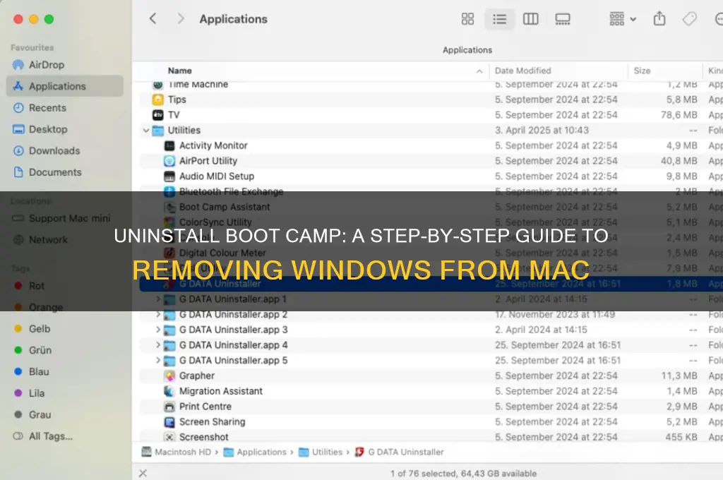Select the Grapher app icon
The width and height of the screenshot is (723, 480).
point(169,376)
